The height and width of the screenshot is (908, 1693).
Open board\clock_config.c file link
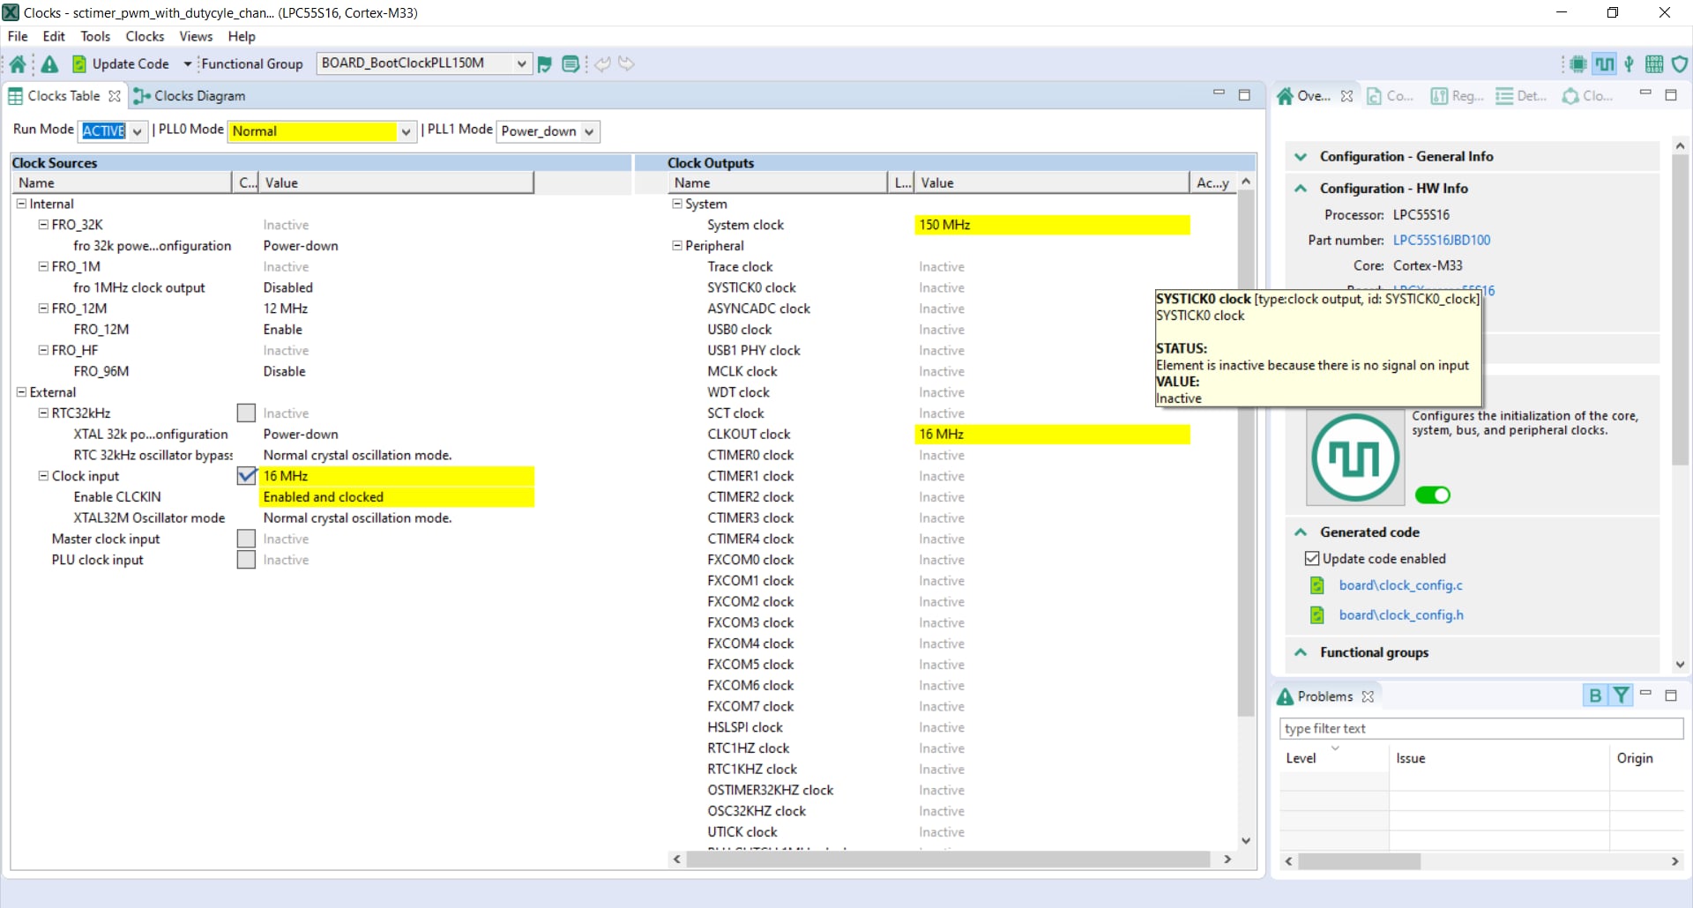1400,585
